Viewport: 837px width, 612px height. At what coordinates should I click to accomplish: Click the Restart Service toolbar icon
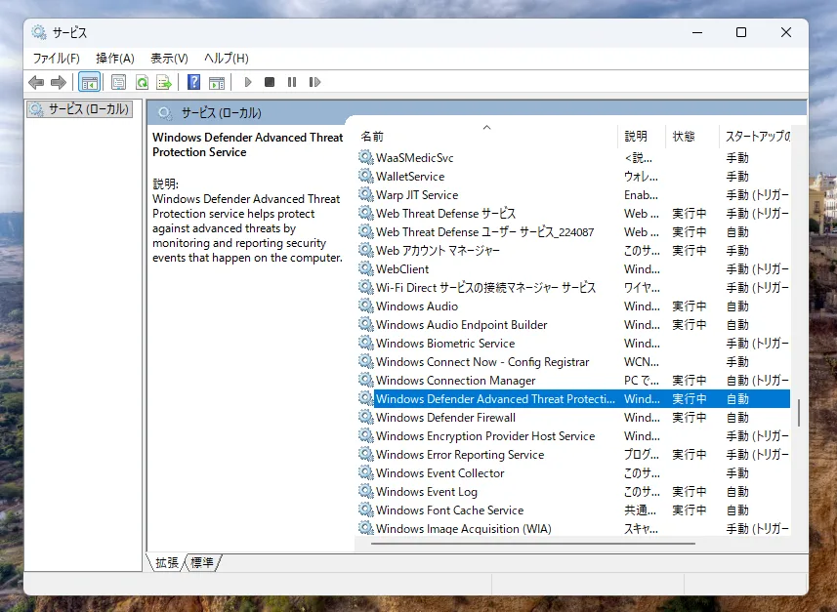314,82
